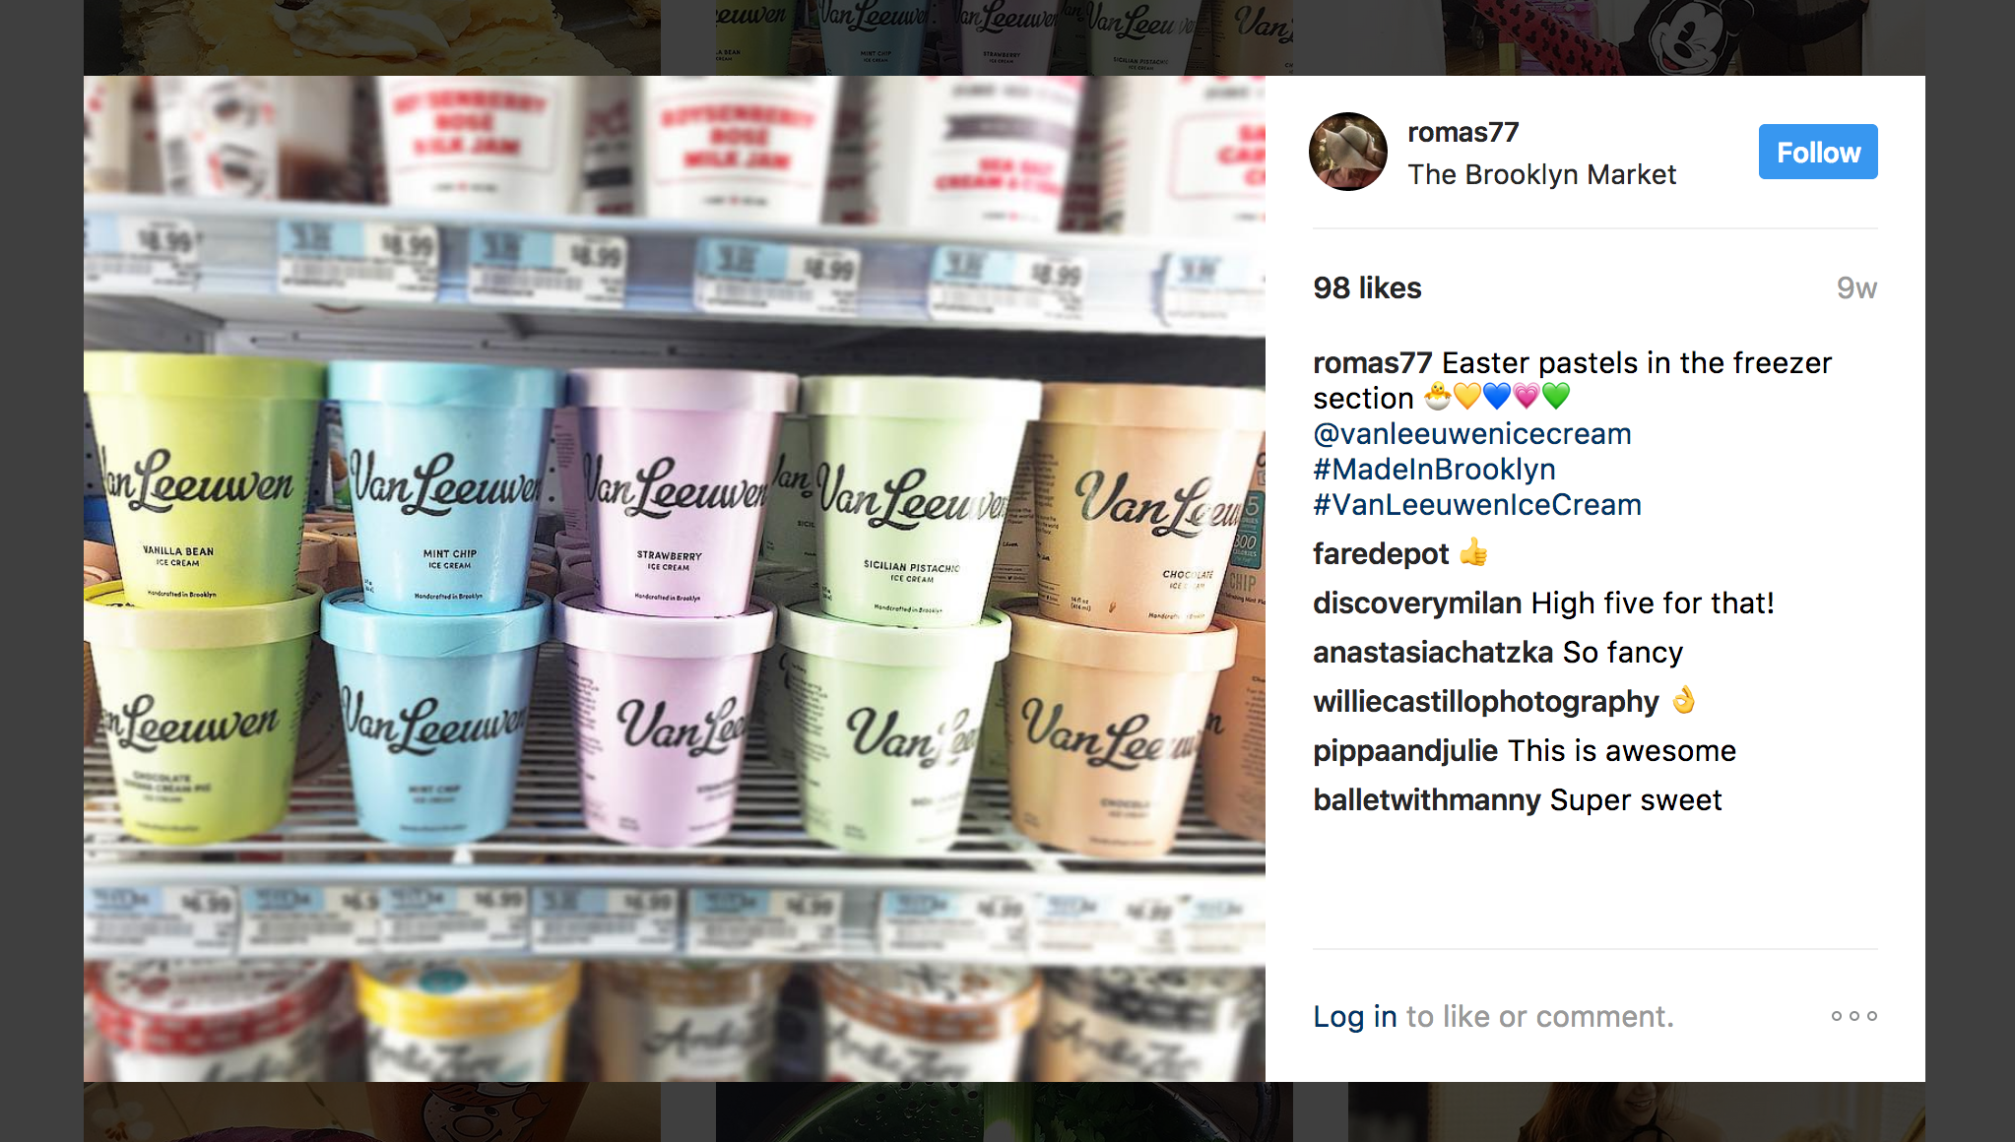Open romas77 username in post header
The width and height of the screenshot is (2015, 1142).
point(1462,132)
